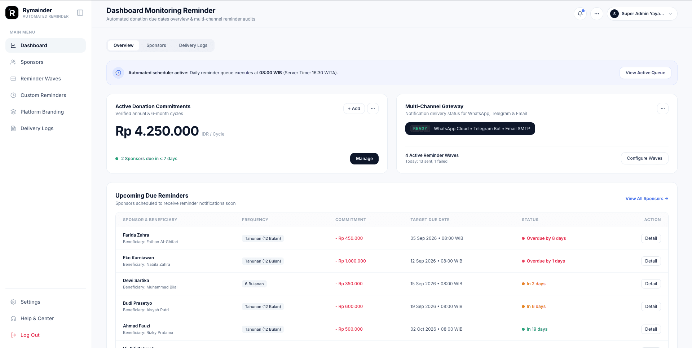Screen dimensions: 692x348
Task: Open Detail for Budi Prasetyo
Action: (651, 307)
